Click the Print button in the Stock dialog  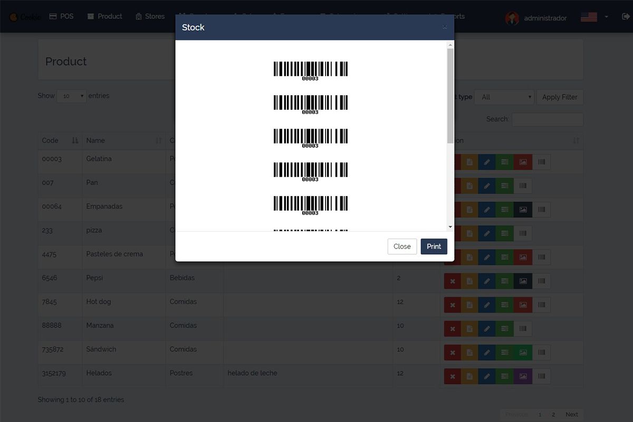[x=434, y=246]
